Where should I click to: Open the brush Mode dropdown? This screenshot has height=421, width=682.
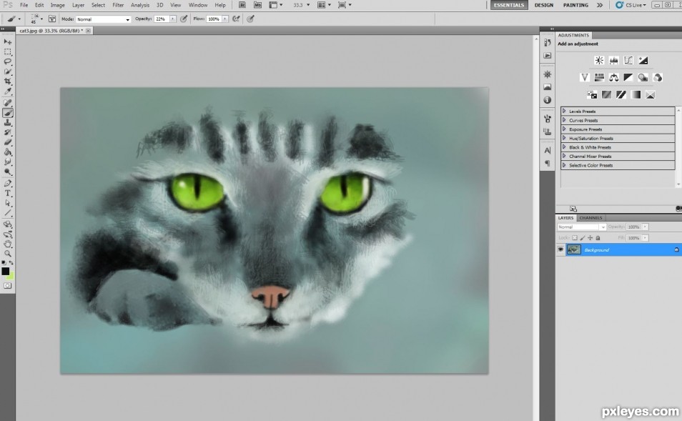click(103, 19)
